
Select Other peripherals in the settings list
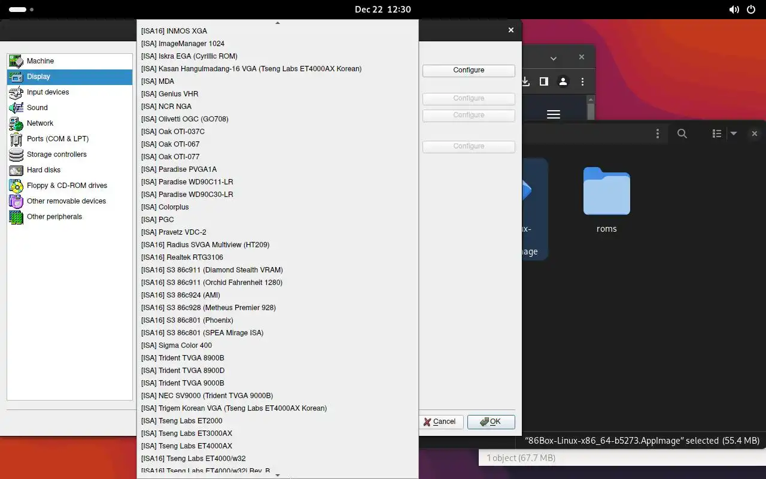coord(69,217)
